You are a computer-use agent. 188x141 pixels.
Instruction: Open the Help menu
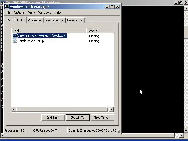pyautogui.click(x=58, y=12)
